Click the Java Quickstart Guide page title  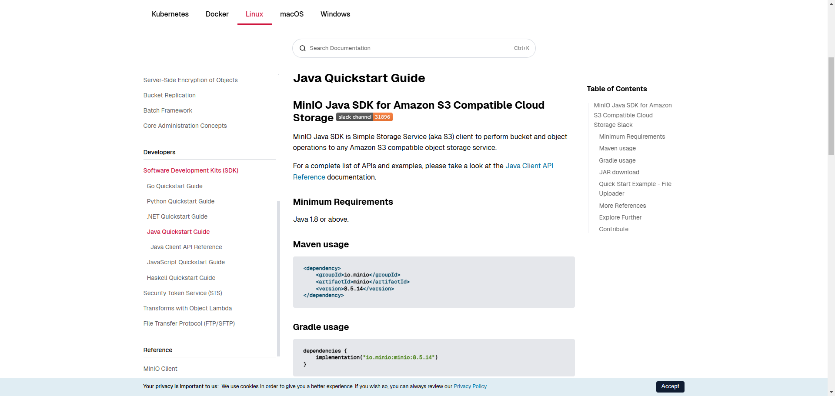pyautogui.click(x=359, y=78)
